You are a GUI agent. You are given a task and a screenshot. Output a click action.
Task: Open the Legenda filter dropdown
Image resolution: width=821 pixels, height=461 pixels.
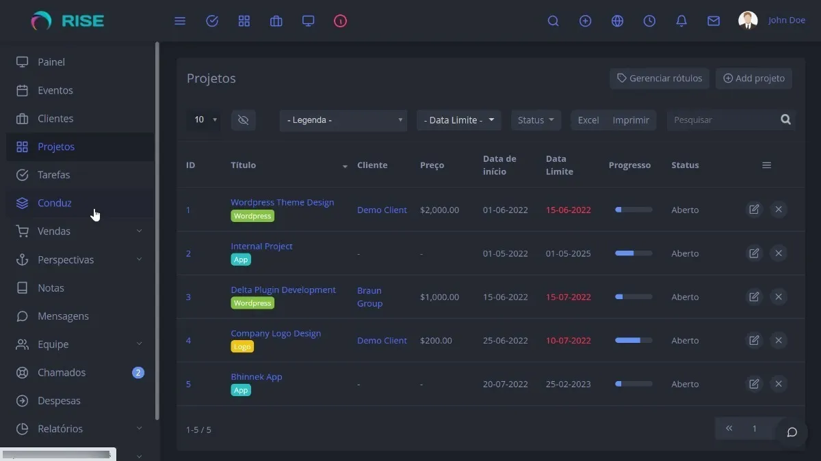(343, 120)
